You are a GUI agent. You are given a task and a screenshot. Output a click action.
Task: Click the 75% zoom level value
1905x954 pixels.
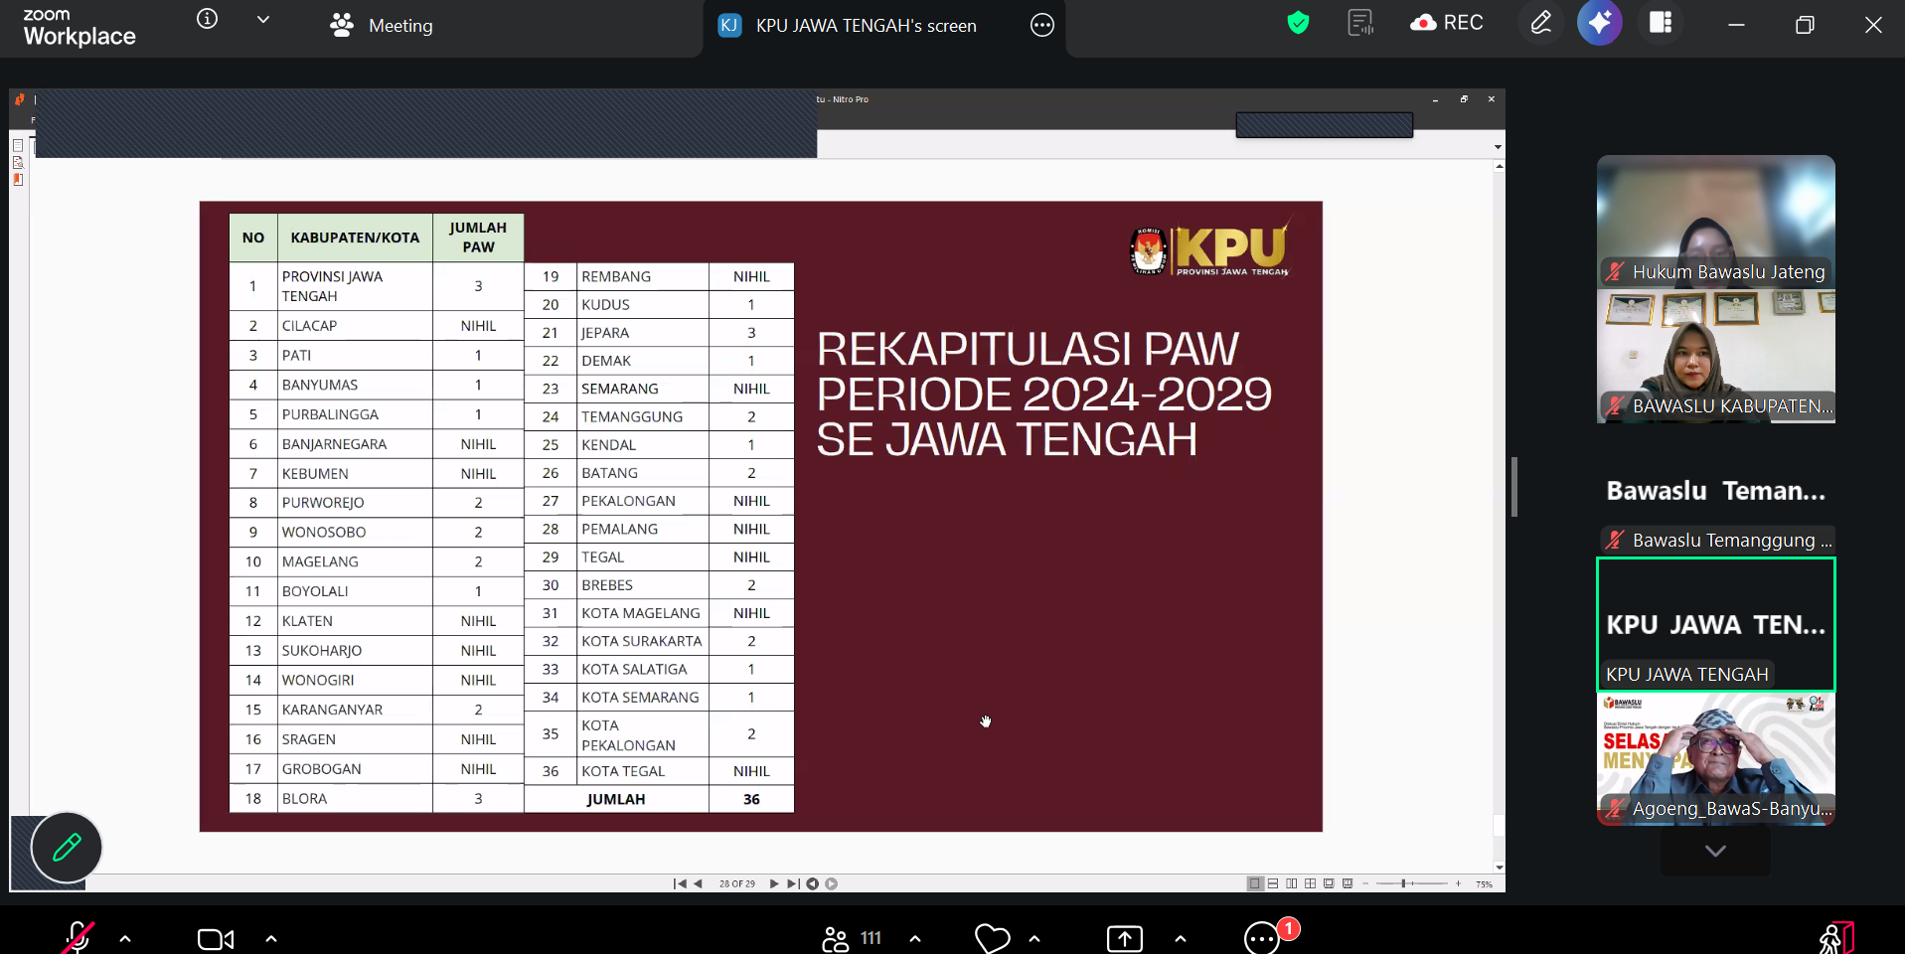(1484, 883)
